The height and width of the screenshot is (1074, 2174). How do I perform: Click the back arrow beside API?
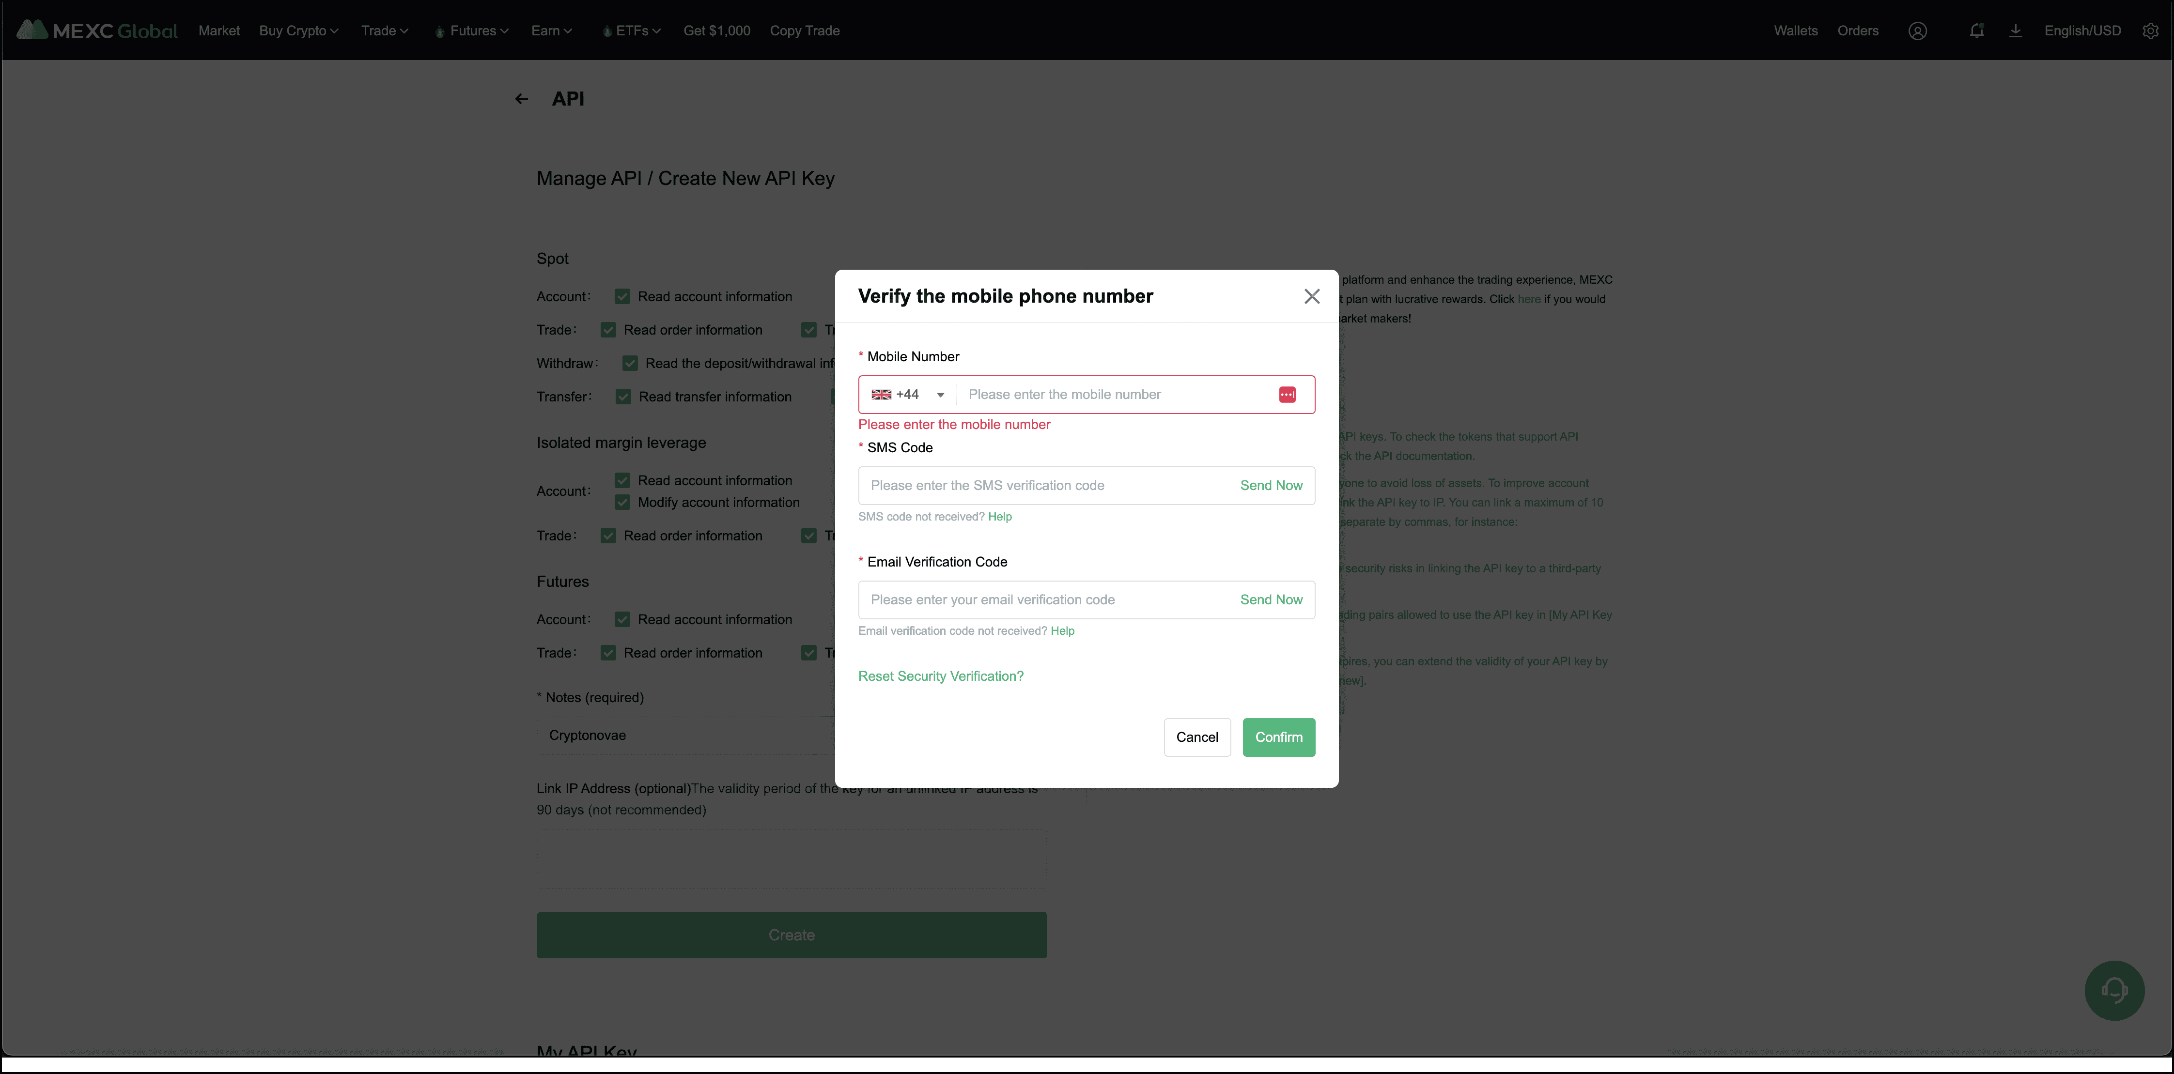pos(522,100)
